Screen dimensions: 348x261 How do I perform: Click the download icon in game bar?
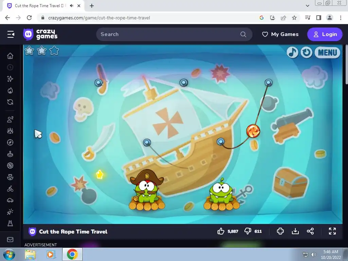(x=295, y=231)
